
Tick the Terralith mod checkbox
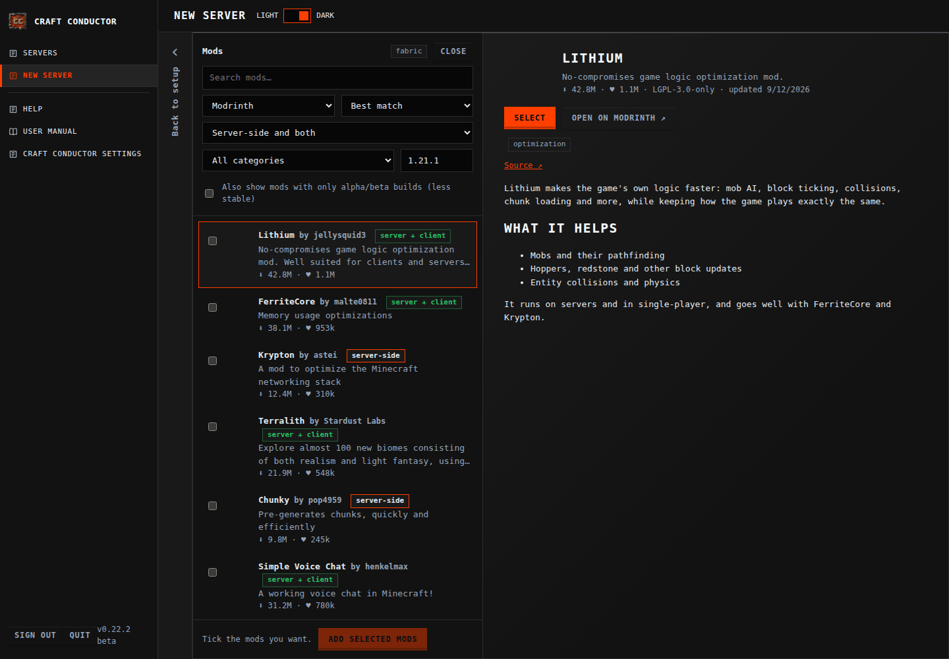coord(212,427)
